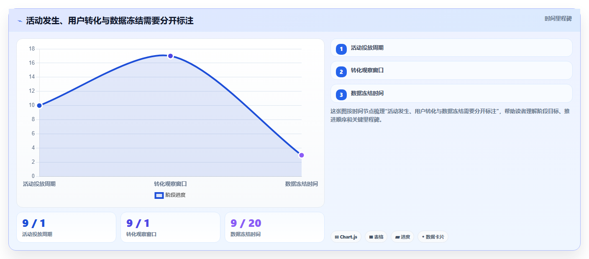Open the 9 / 1 活动投放周期 card
589x259 pixels.
pyautogui.click(x=66, y=227)
